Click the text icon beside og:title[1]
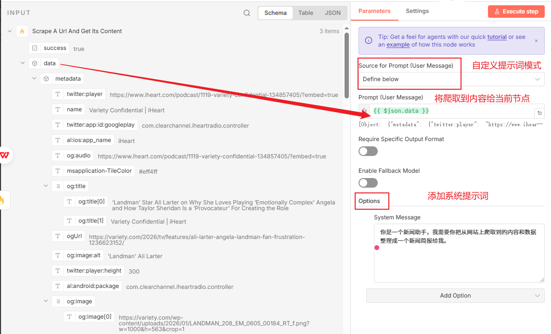This screenshot has height=334, width=551. [70, 221]
